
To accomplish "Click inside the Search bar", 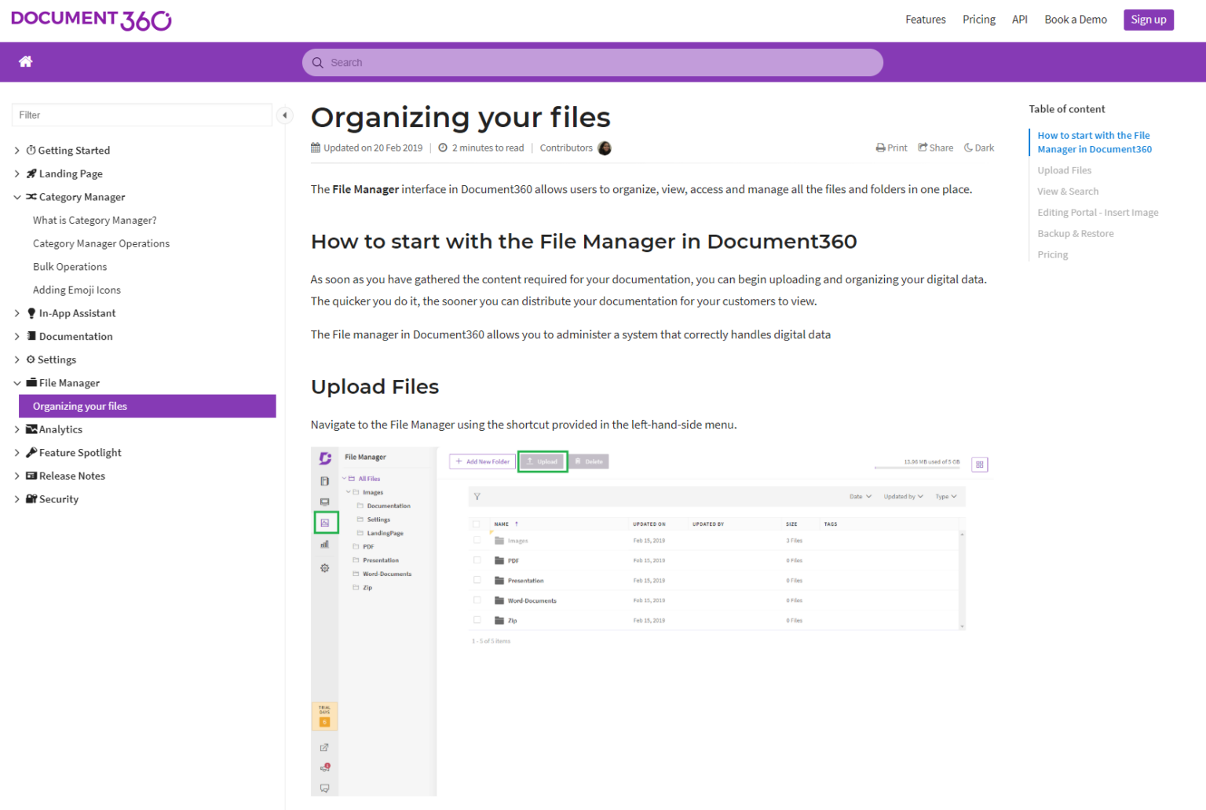I will pyautogui.click(x=592, y=62).
